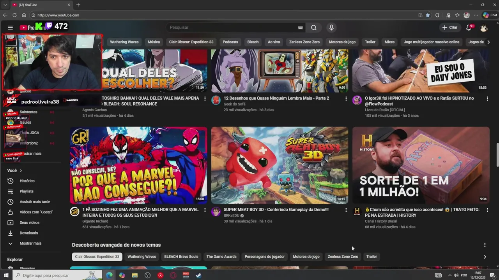The image size is (499, 280).
Task: Open BRKsEDU channel avatar
Action: 216,212
